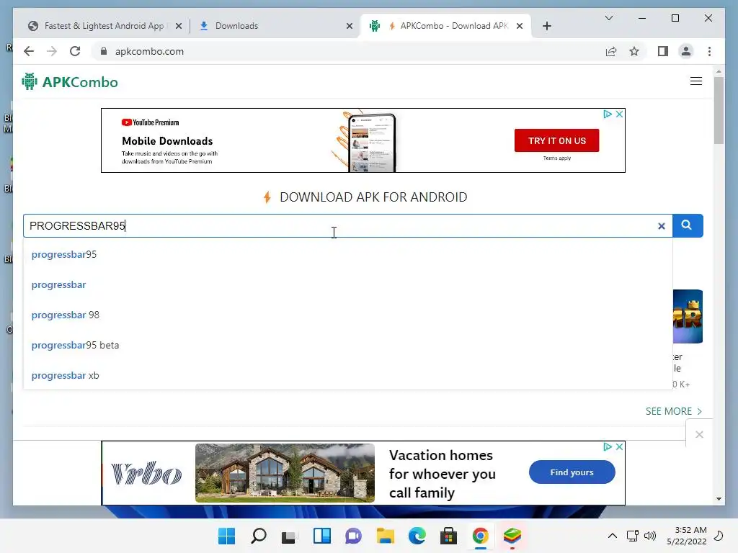Open AdChoices info on Vrbo ad
Viewport: 738px width, 553px height.
[x=608, y=446]
